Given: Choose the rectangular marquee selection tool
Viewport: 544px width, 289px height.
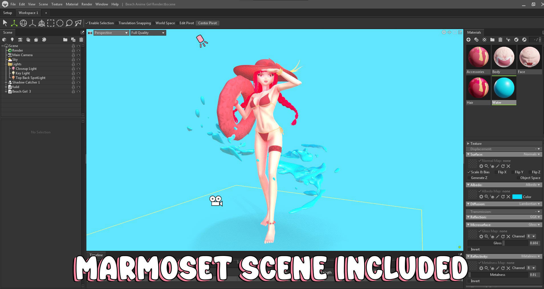Looking at the screenshot, I should (x=51, y=23).
